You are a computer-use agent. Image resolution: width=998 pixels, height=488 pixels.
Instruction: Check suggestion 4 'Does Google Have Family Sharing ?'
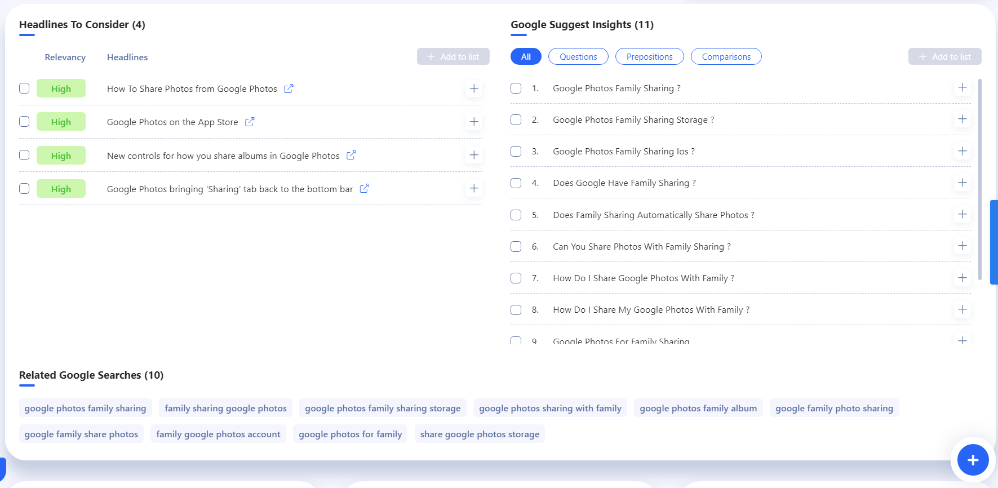tap(516, 183)
